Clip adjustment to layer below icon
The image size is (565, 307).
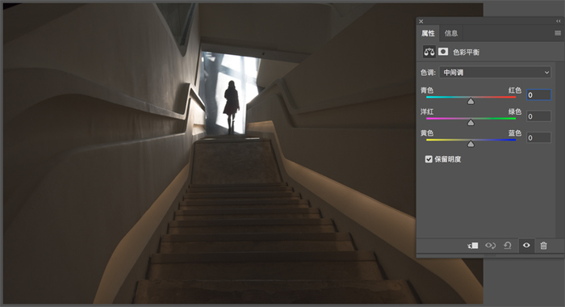coord(473,246)
